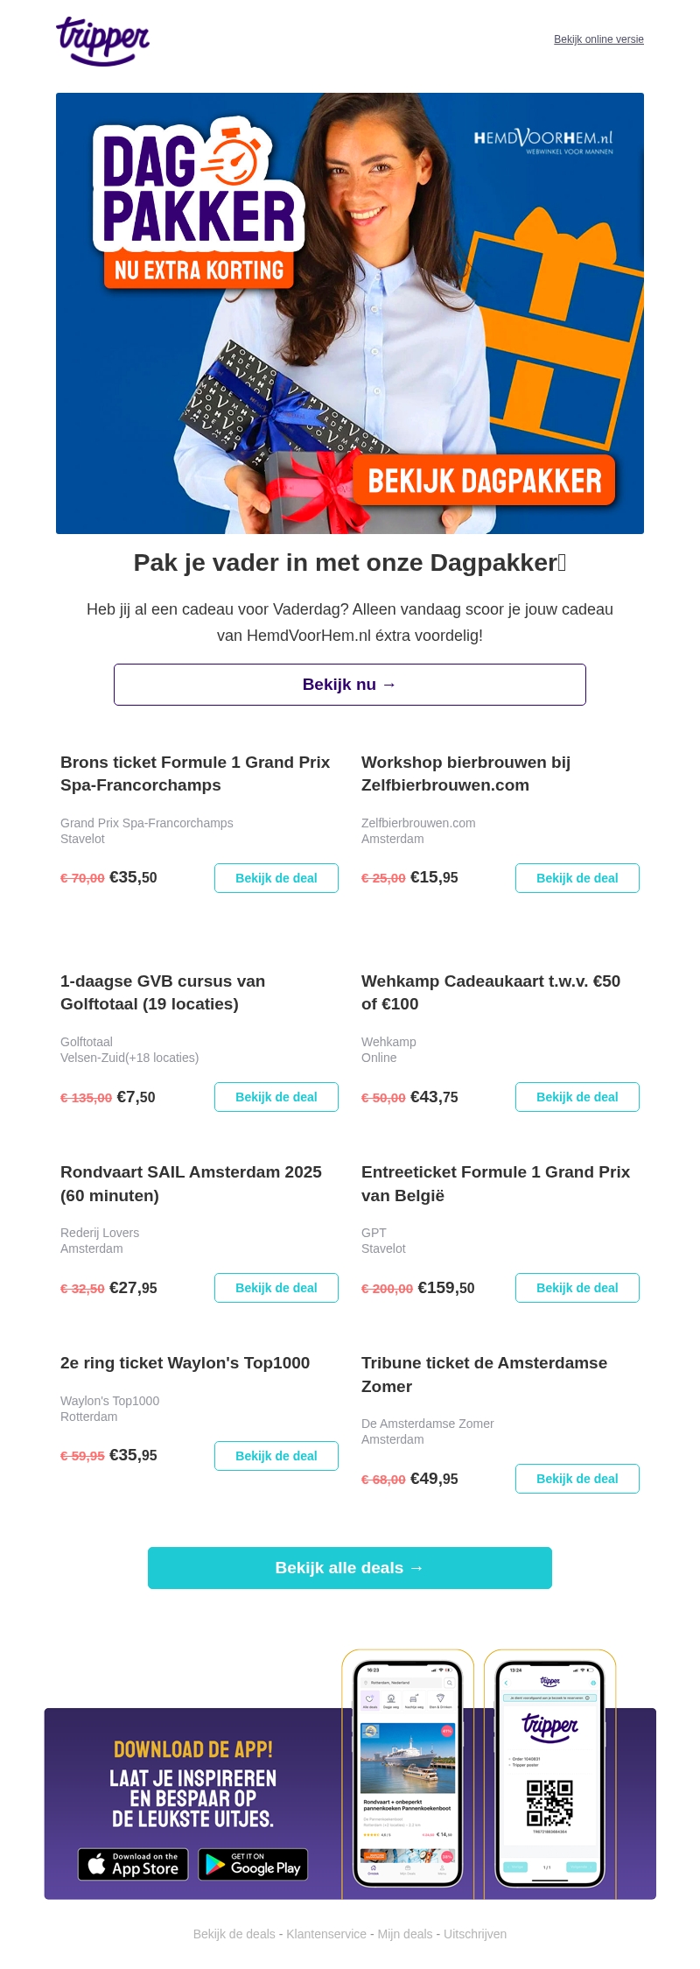The image size is (700, 1969).
Task: View the Wehkamp Cadeaukaart deal
Action: (577, 1097)
